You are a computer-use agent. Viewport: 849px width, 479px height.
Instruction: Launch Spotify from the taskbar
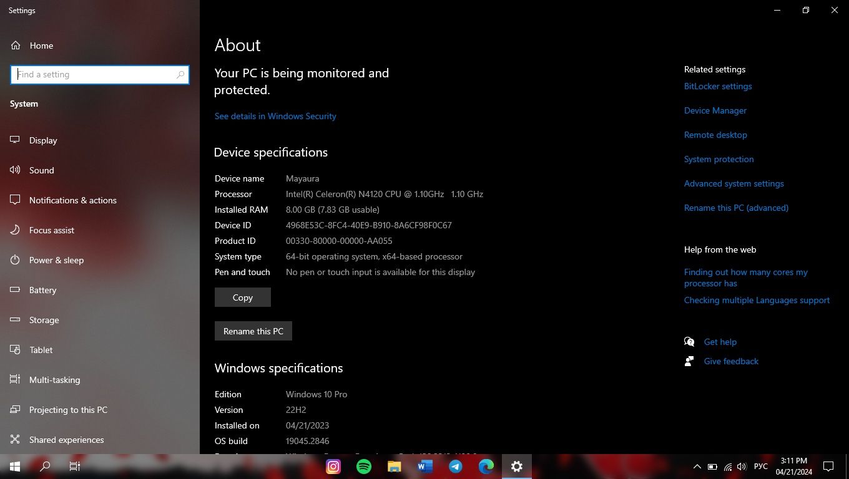tap(364, 467)
